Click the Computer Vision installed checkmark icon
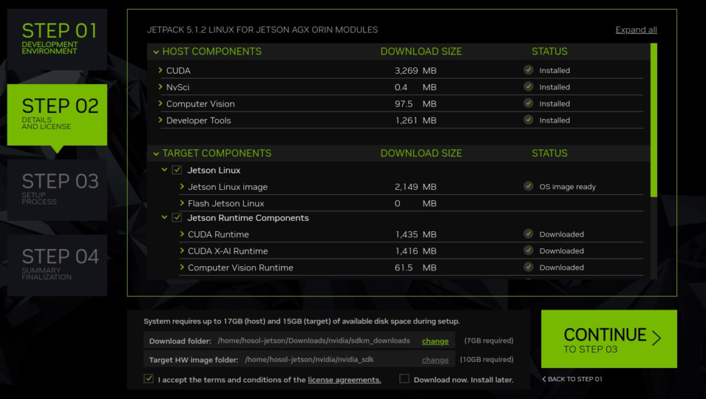Viewport: 706px width, 399px height. (x=528, y=103)
